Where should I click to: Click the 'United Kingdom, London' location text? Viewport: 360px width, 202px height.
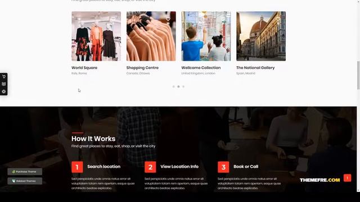tap(199, 74)
